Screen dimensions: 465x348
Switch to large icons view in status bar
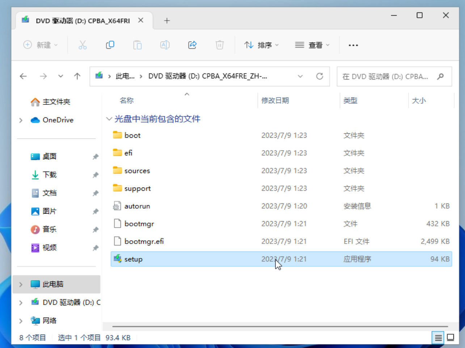[x=451, y=338]
